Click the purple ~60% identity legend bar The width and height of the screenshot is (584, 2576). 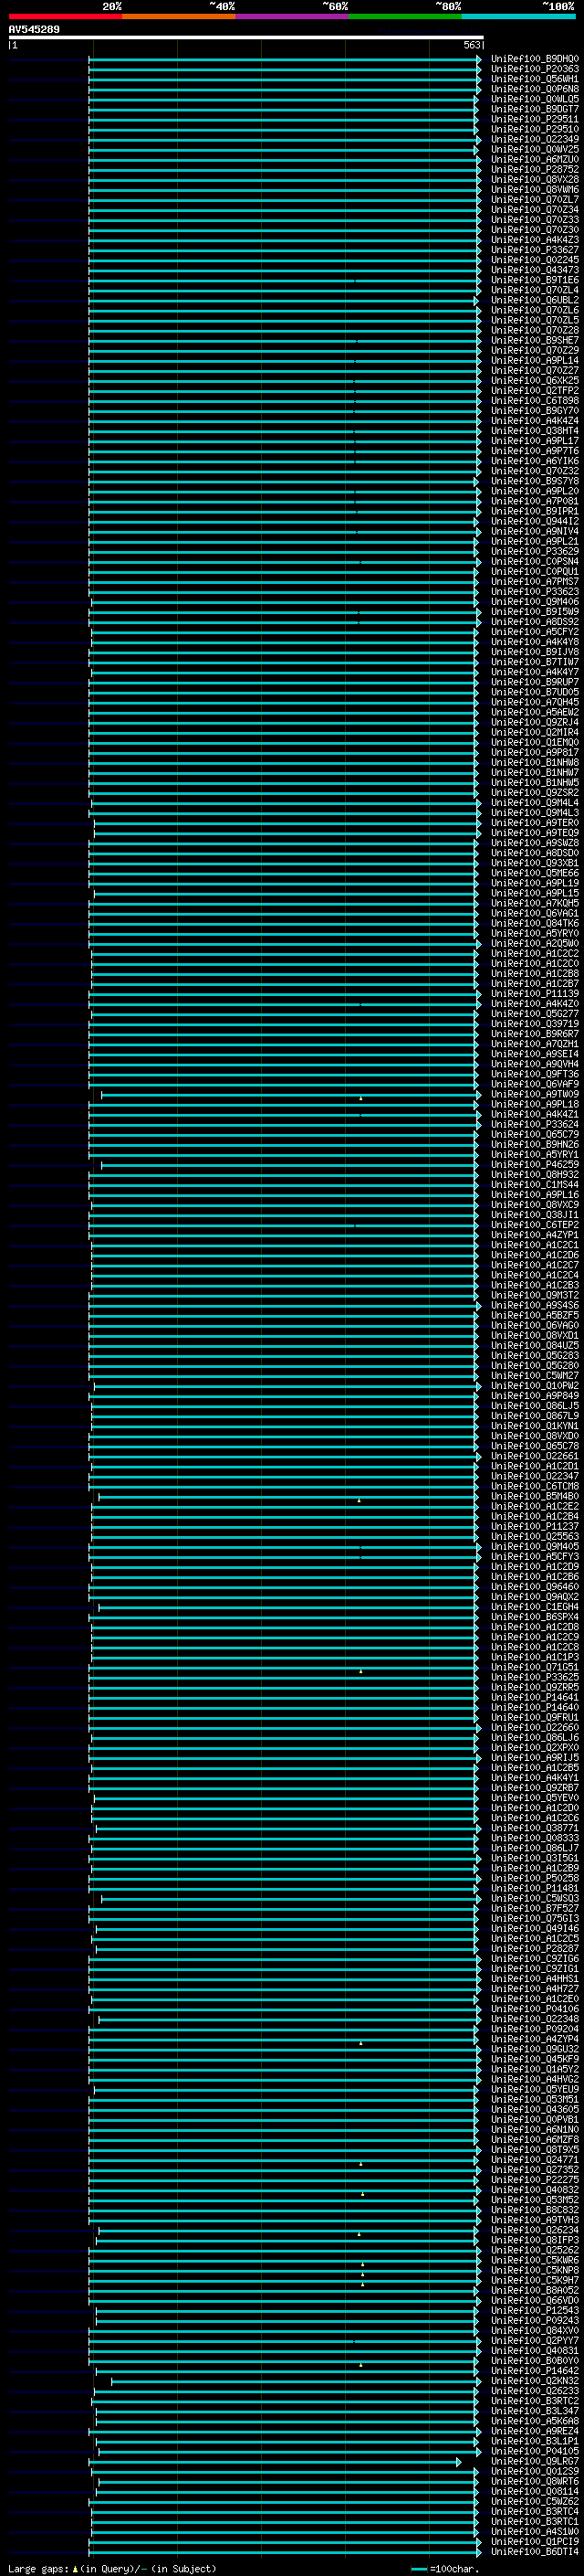tap(291, 16)
